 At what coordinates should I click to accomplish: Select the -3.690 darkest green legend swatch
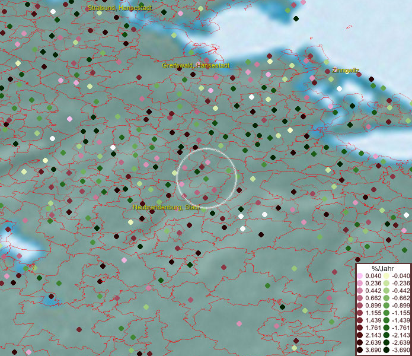(386, 351)
